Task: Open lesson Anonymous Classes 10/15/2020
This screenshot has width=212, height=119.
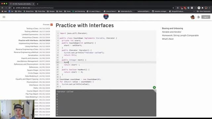Action: click(x=36, y=37)
